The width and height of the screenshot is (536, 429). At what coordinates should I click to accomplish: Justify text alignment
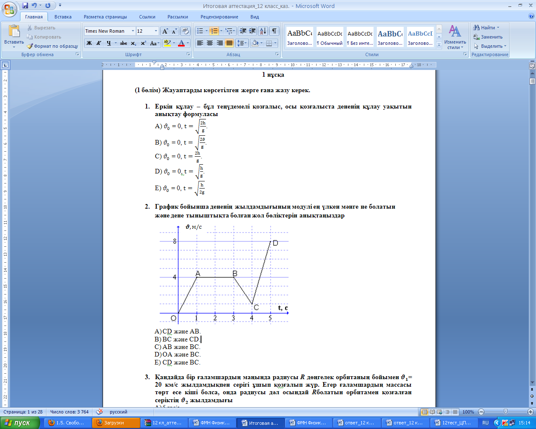pyautogui.click(x=229, y=43)
